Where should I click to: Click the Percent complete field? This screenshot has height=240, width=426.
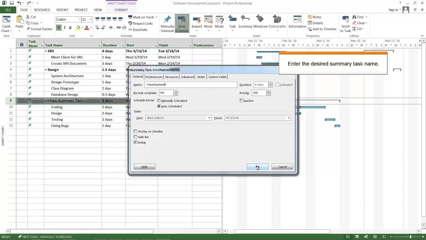(166, 93)
